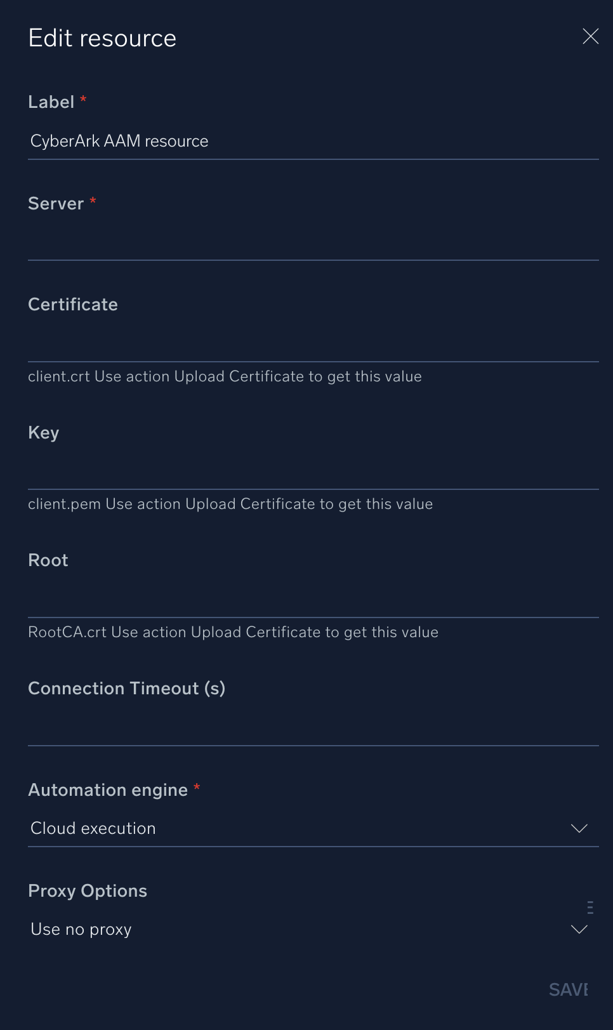This screenshot has height=1030, width=613.
Task: Click the Use no proxy selection
Action: coord(81,929)
